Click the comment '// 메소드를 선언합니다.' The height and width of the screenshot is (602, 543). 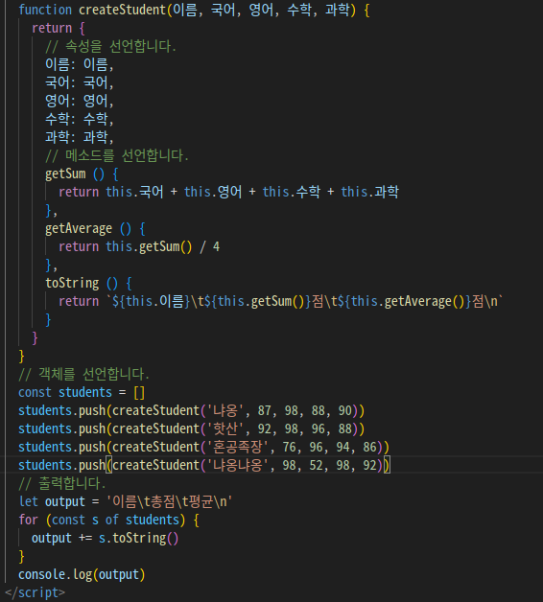117,155
